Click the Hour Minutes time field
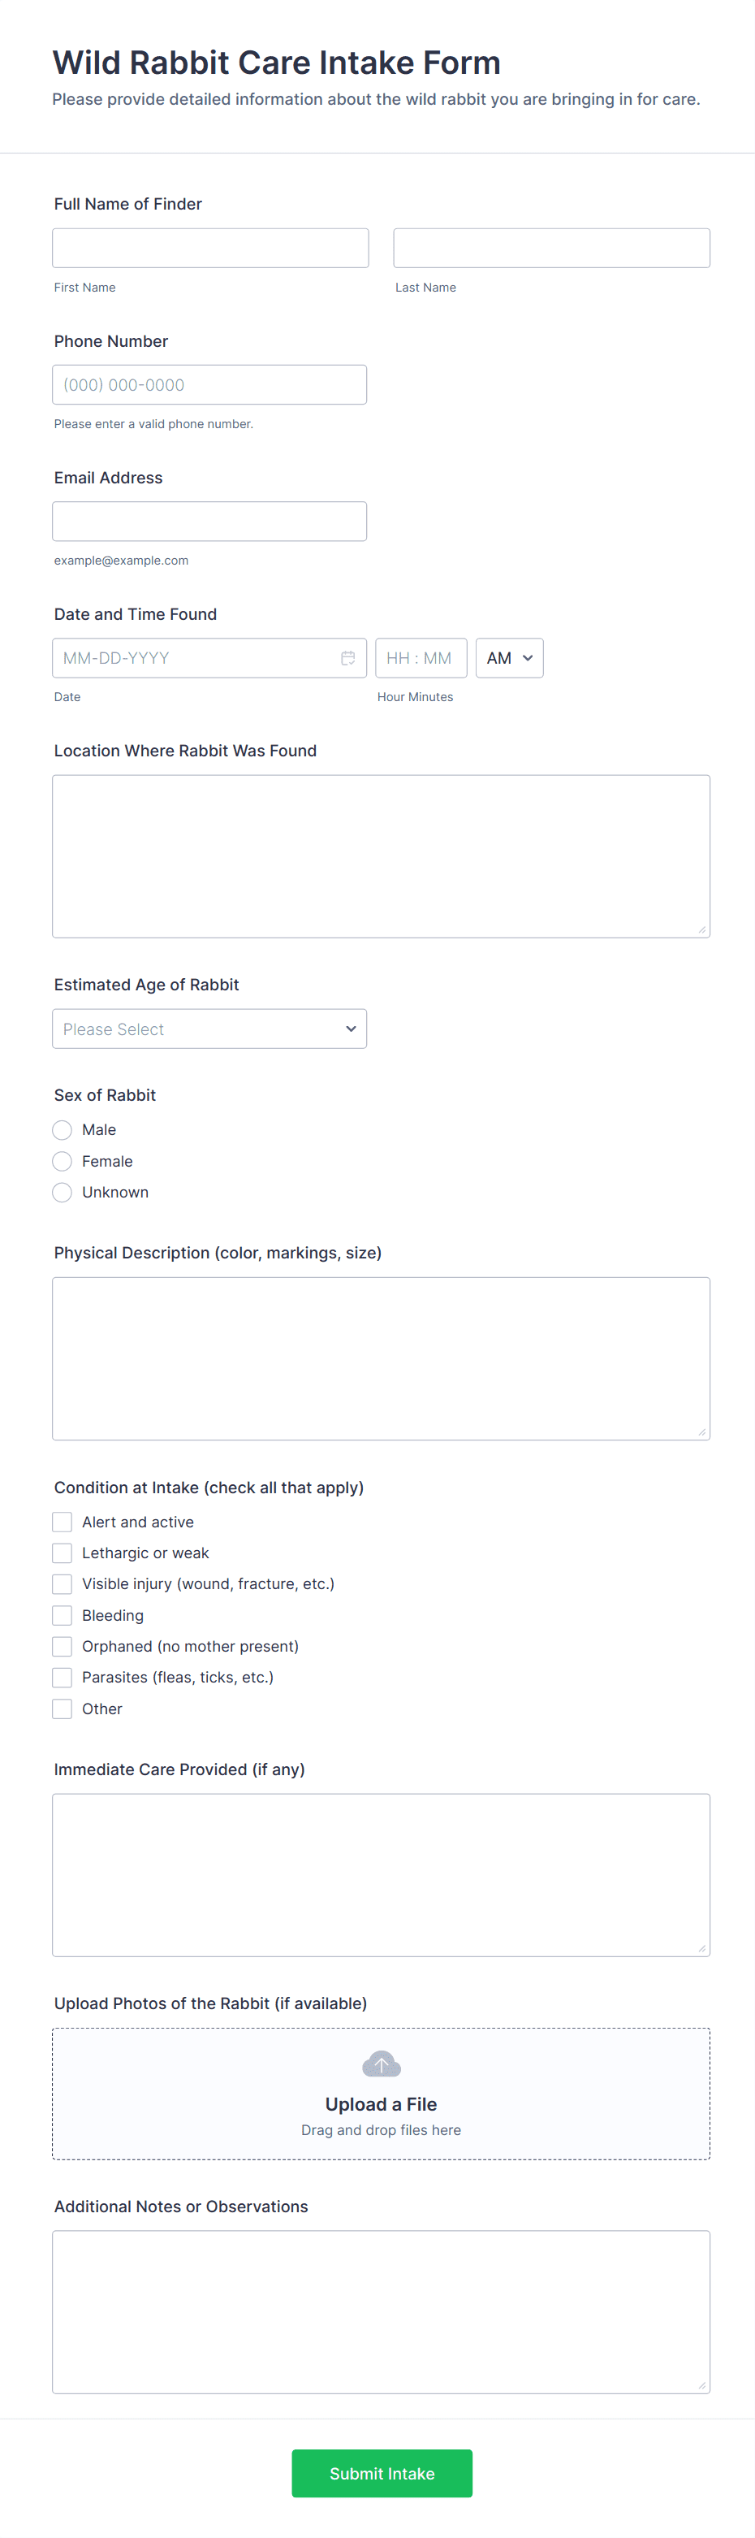This screenshot has height=2538, width=755. click(x=421, y=658)
